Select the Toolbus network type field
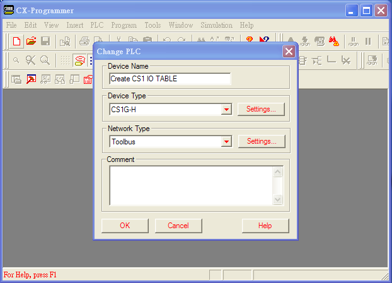Viewport: 392px width, 283px height. (x=165, y=142)
